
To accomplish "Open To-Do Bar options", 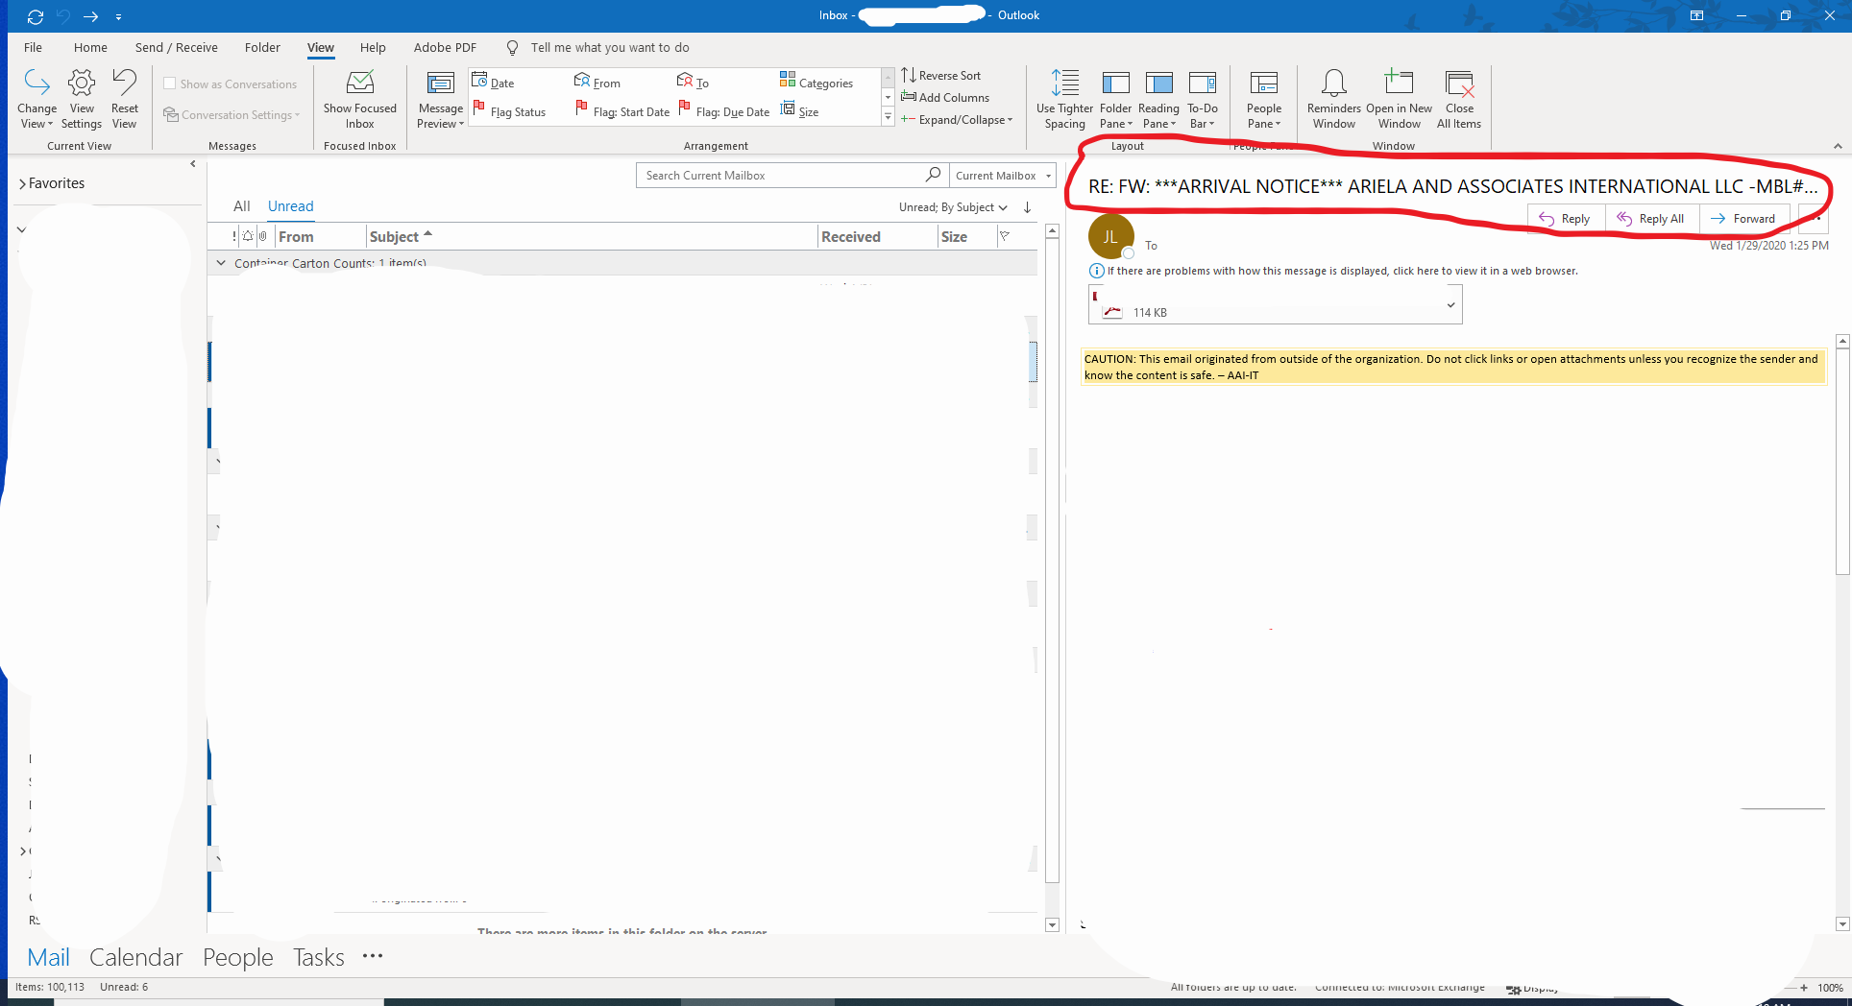I will click(1202, 99).
